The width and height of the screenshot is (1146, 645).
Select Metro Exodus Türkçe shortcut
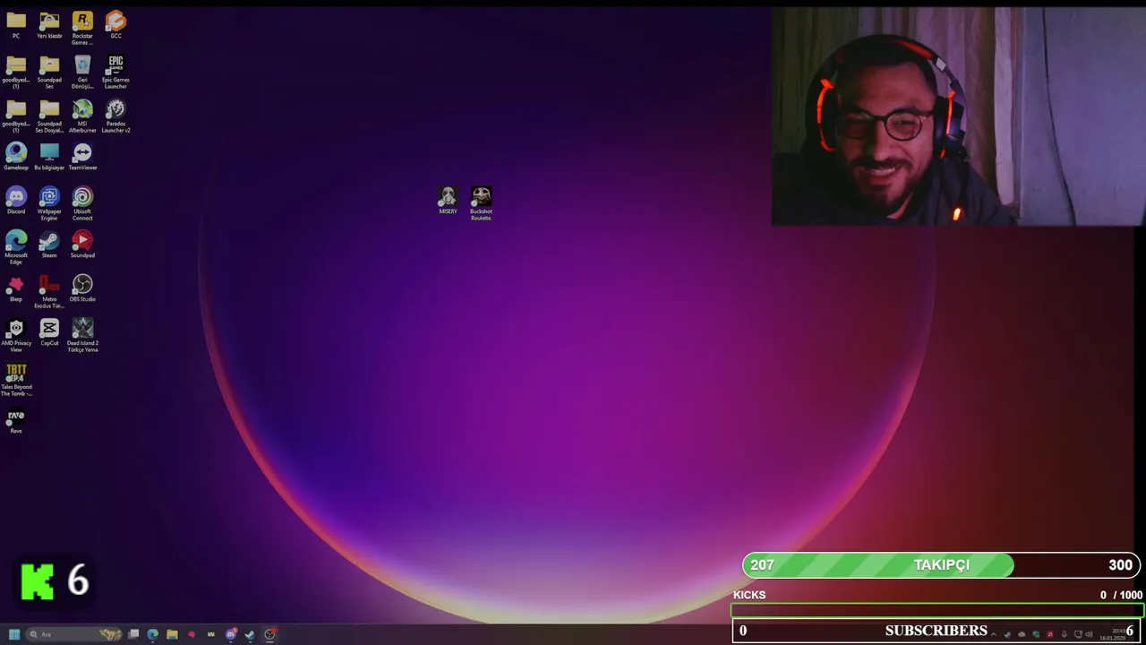click(49, 291)
